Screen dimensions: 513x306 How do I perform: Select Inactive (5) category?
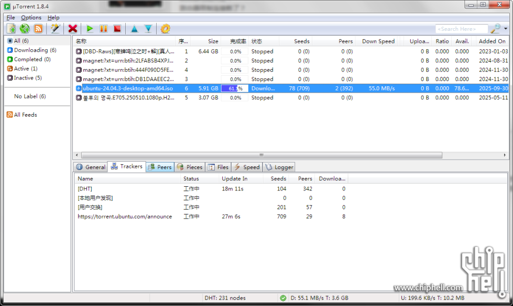25,78
